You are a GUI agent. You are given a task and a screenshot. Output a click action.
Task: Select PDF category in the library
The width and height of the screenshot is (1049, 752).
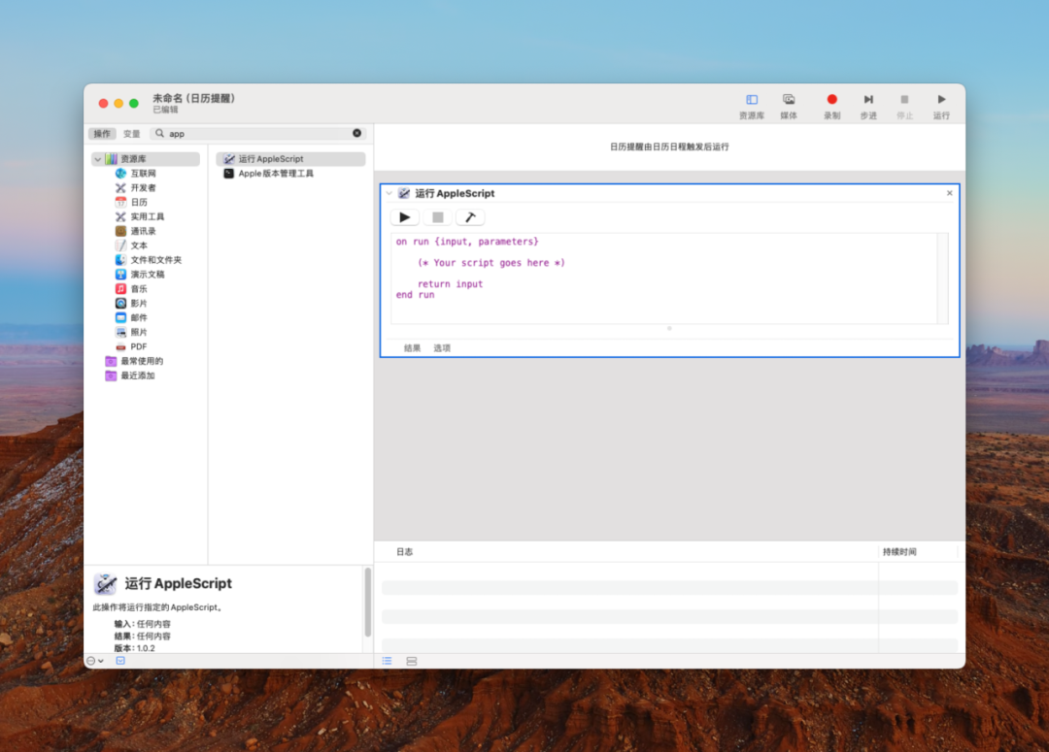tap(131, 347)
